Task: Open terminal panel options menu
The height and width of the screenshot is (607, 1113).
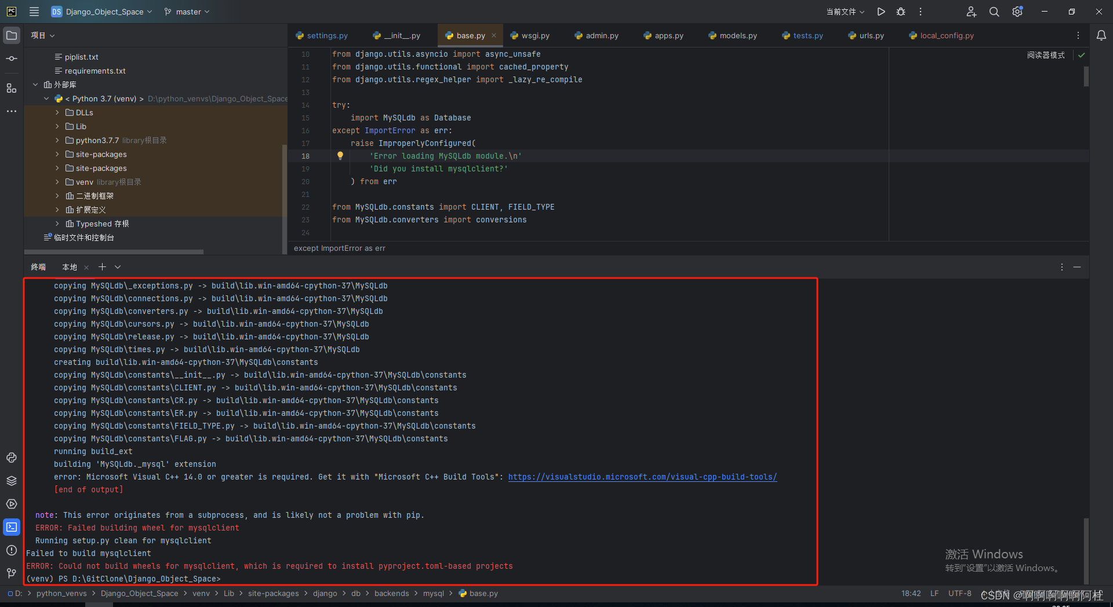Action: point(1062,267)
